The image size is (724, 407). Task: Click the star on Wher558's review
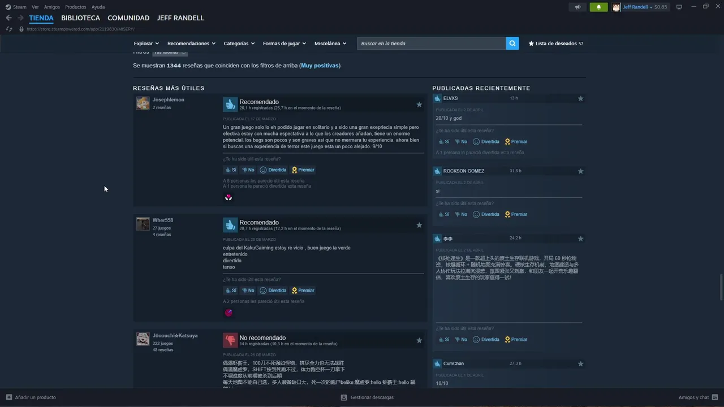click(419, 225)
